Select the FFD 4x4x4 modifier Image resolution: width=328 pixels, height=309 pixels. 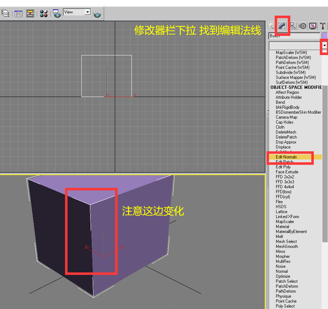click(285, 187)
